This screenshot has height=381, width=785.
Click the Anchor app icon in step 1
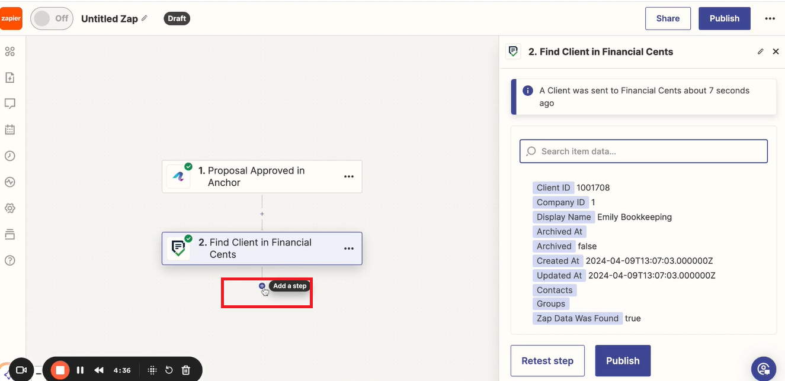click(178, 176)
